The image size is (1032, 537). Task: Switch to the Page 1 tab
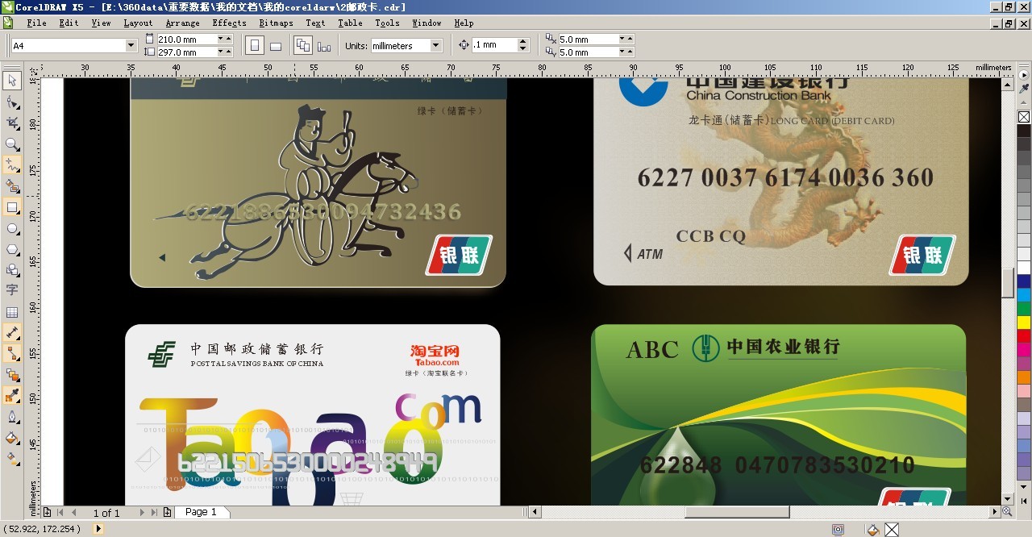201,512
